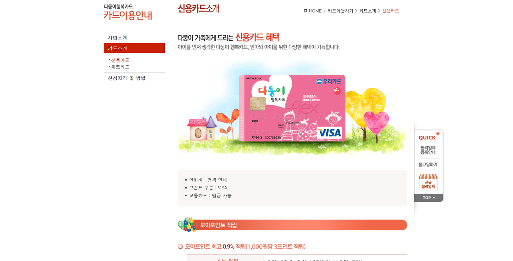The width and height of the screenshot is (513, 261).
Task: Open 협력업체 등록안내 quick link
Action: click(428, 150)
